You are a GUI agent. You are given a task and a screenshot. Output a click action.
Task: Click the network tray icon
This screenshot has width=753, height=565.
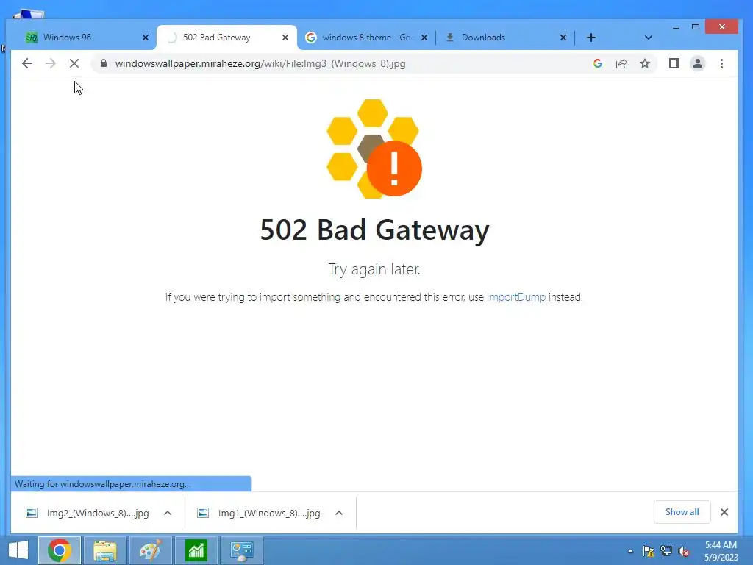tap(666, 551)
